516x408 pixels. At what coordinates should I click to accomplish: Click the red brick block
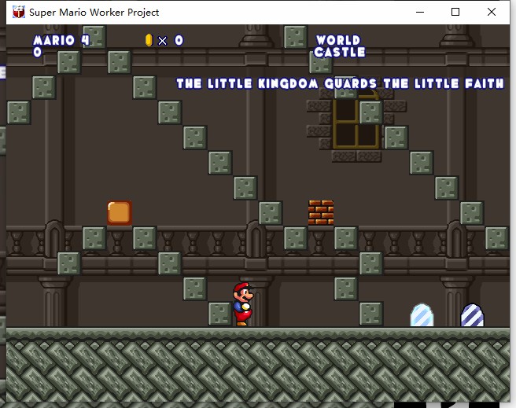(321, 212)
